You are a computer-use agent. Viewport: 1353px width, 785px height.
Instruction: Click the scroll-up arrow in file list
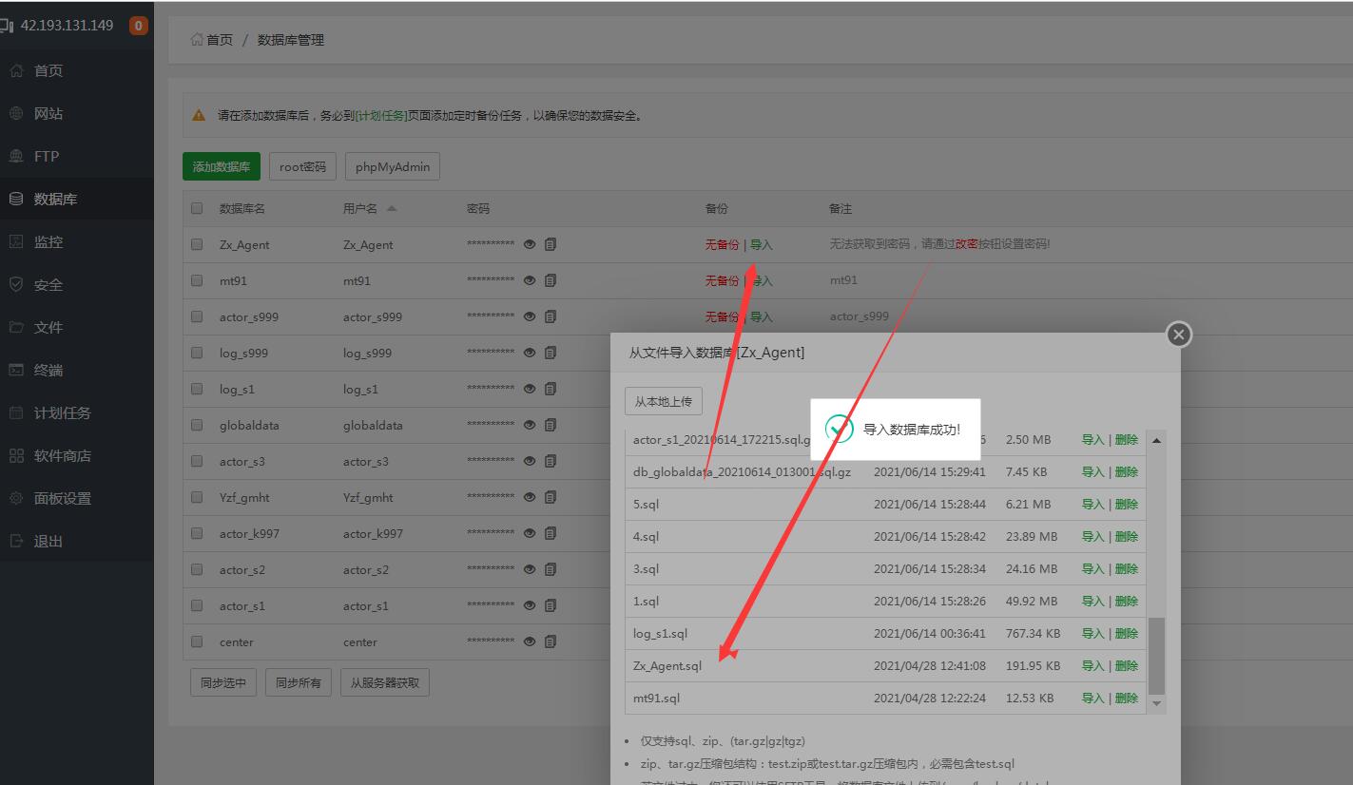pos(1156,440)
